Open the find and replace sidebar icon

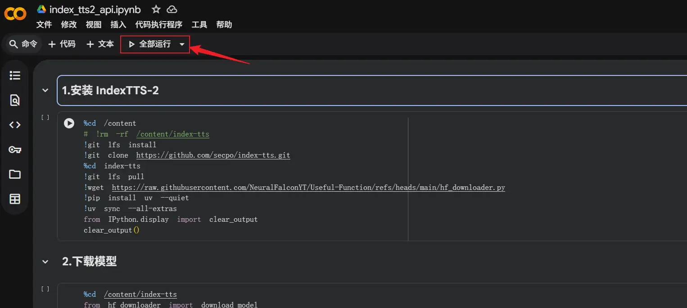pyautogui.click(x=15, y=100)
